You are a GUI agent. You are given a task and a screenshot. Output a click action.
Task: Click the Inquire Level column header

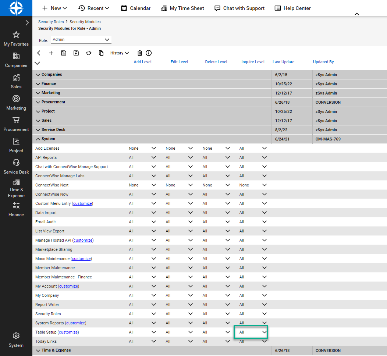point(253,62)
